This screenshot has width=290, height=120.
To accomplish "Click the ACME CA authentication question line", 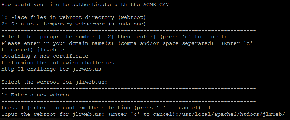I will (85, 5).
